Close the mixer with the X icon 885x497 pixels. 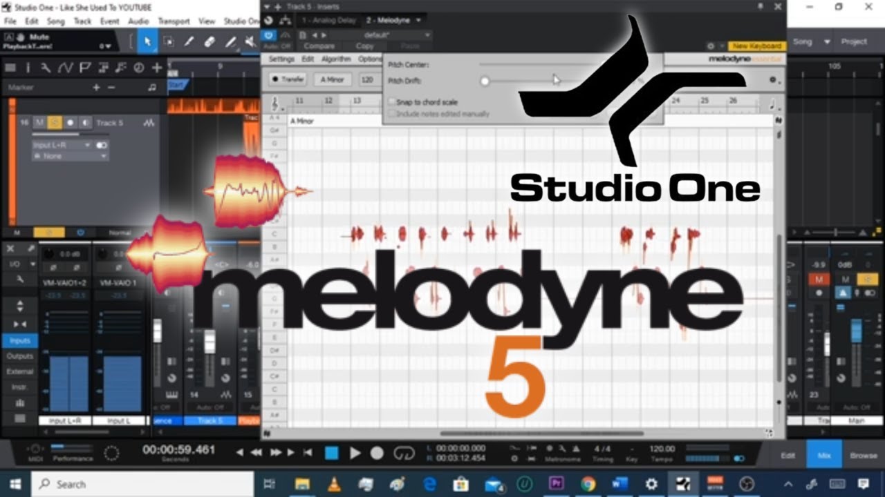click(x=11, y=249)
